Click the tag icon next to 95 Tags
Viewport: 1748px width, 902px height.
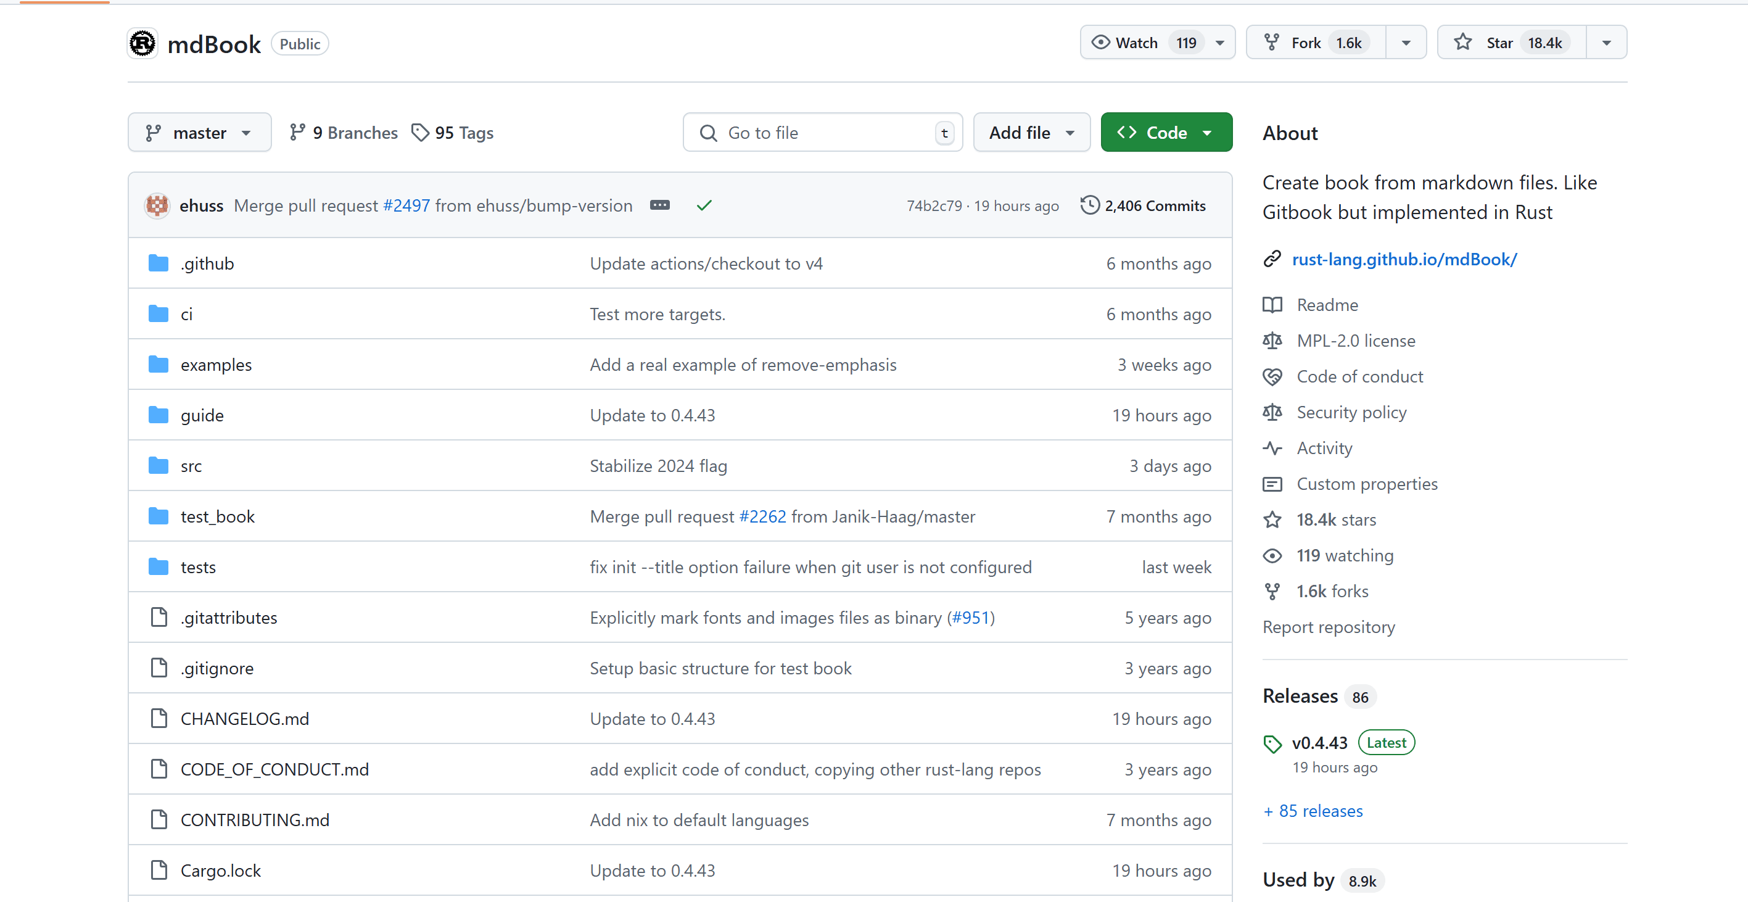click(x=420, y=133)
